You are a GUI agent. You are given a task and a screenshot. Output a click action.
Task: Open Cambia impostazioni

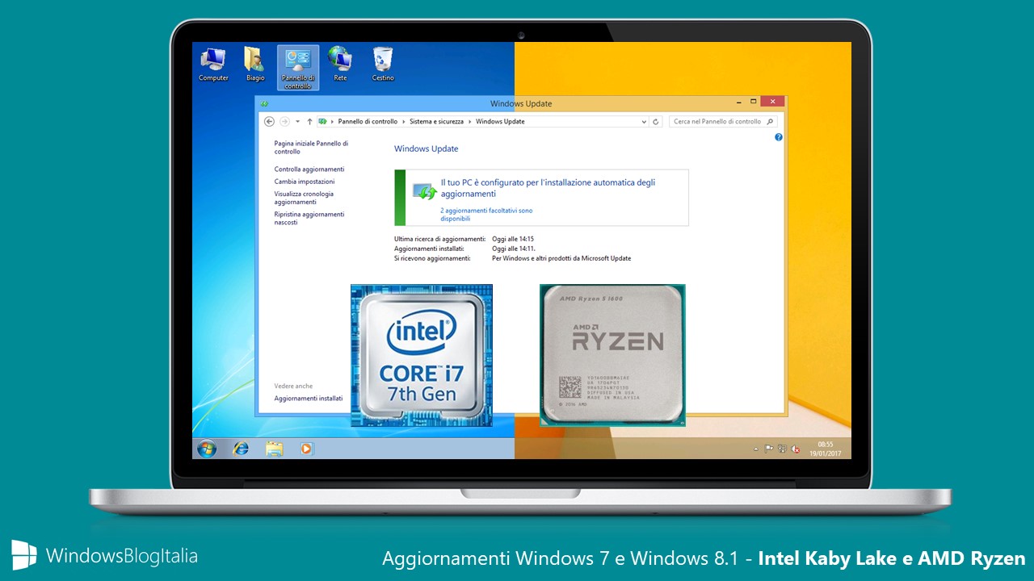304,182
